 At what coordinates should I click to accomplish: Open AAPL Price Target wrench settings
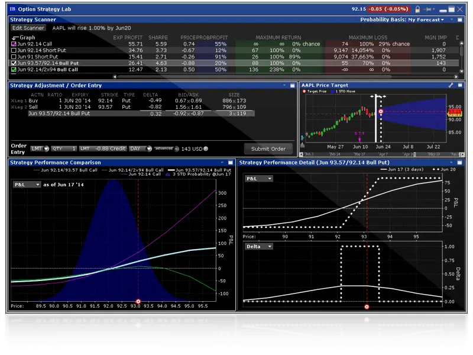point(451,85)
